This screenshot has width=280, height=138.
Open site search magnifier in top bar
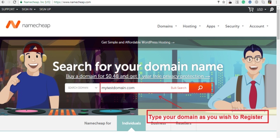pyautogui.click(x=272, y=9)
